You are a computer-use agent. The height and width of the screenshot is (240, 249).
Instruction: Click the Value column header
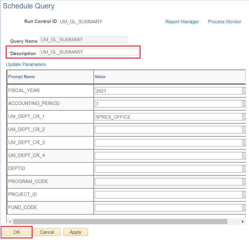coord(170,77)
